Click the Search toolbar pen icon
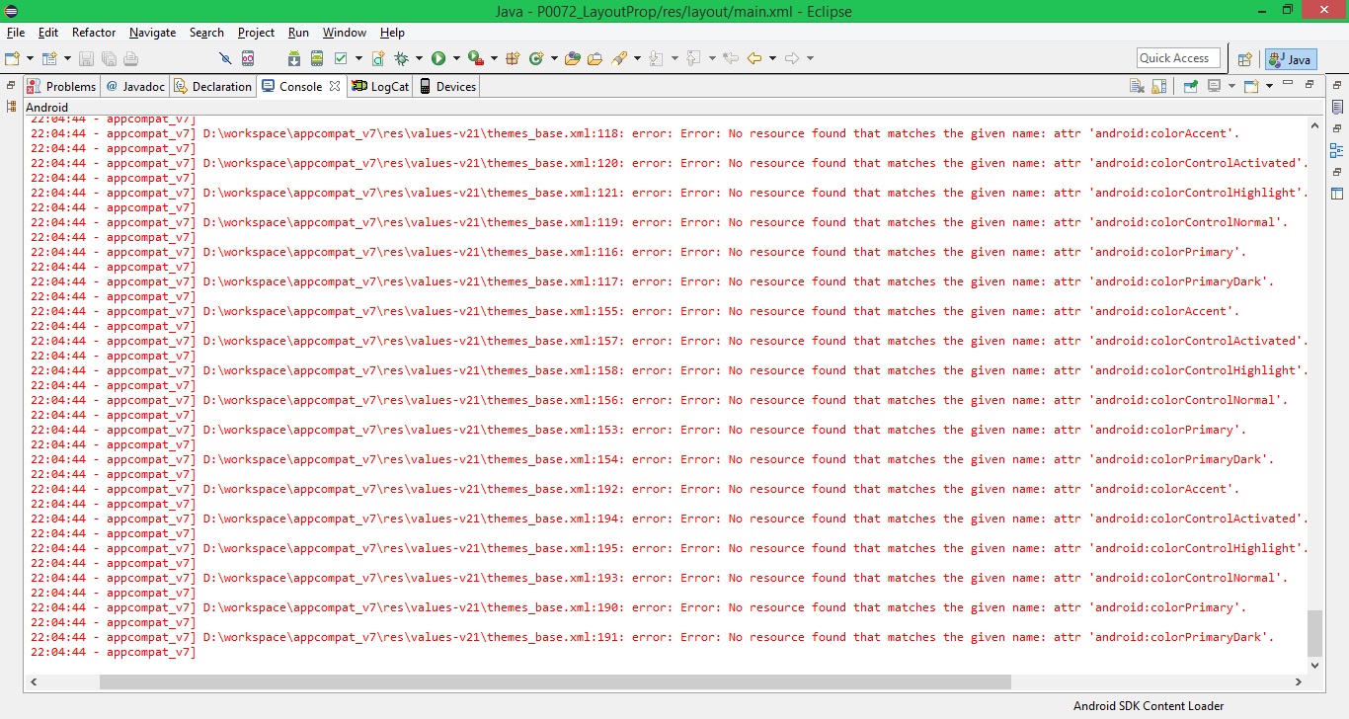The width and height of the screenshot is (1349, 719). coord(620,58)
